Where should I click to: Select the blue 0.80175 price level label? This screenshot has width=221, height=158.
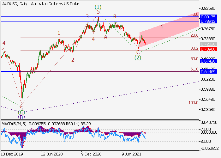point(208,17)
